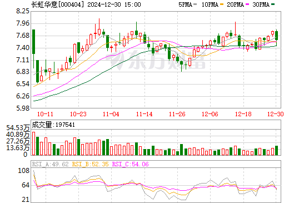Select the 20PMA legend label
The width and height of the screenshot is (289, 203).
(x=235, y=4)
